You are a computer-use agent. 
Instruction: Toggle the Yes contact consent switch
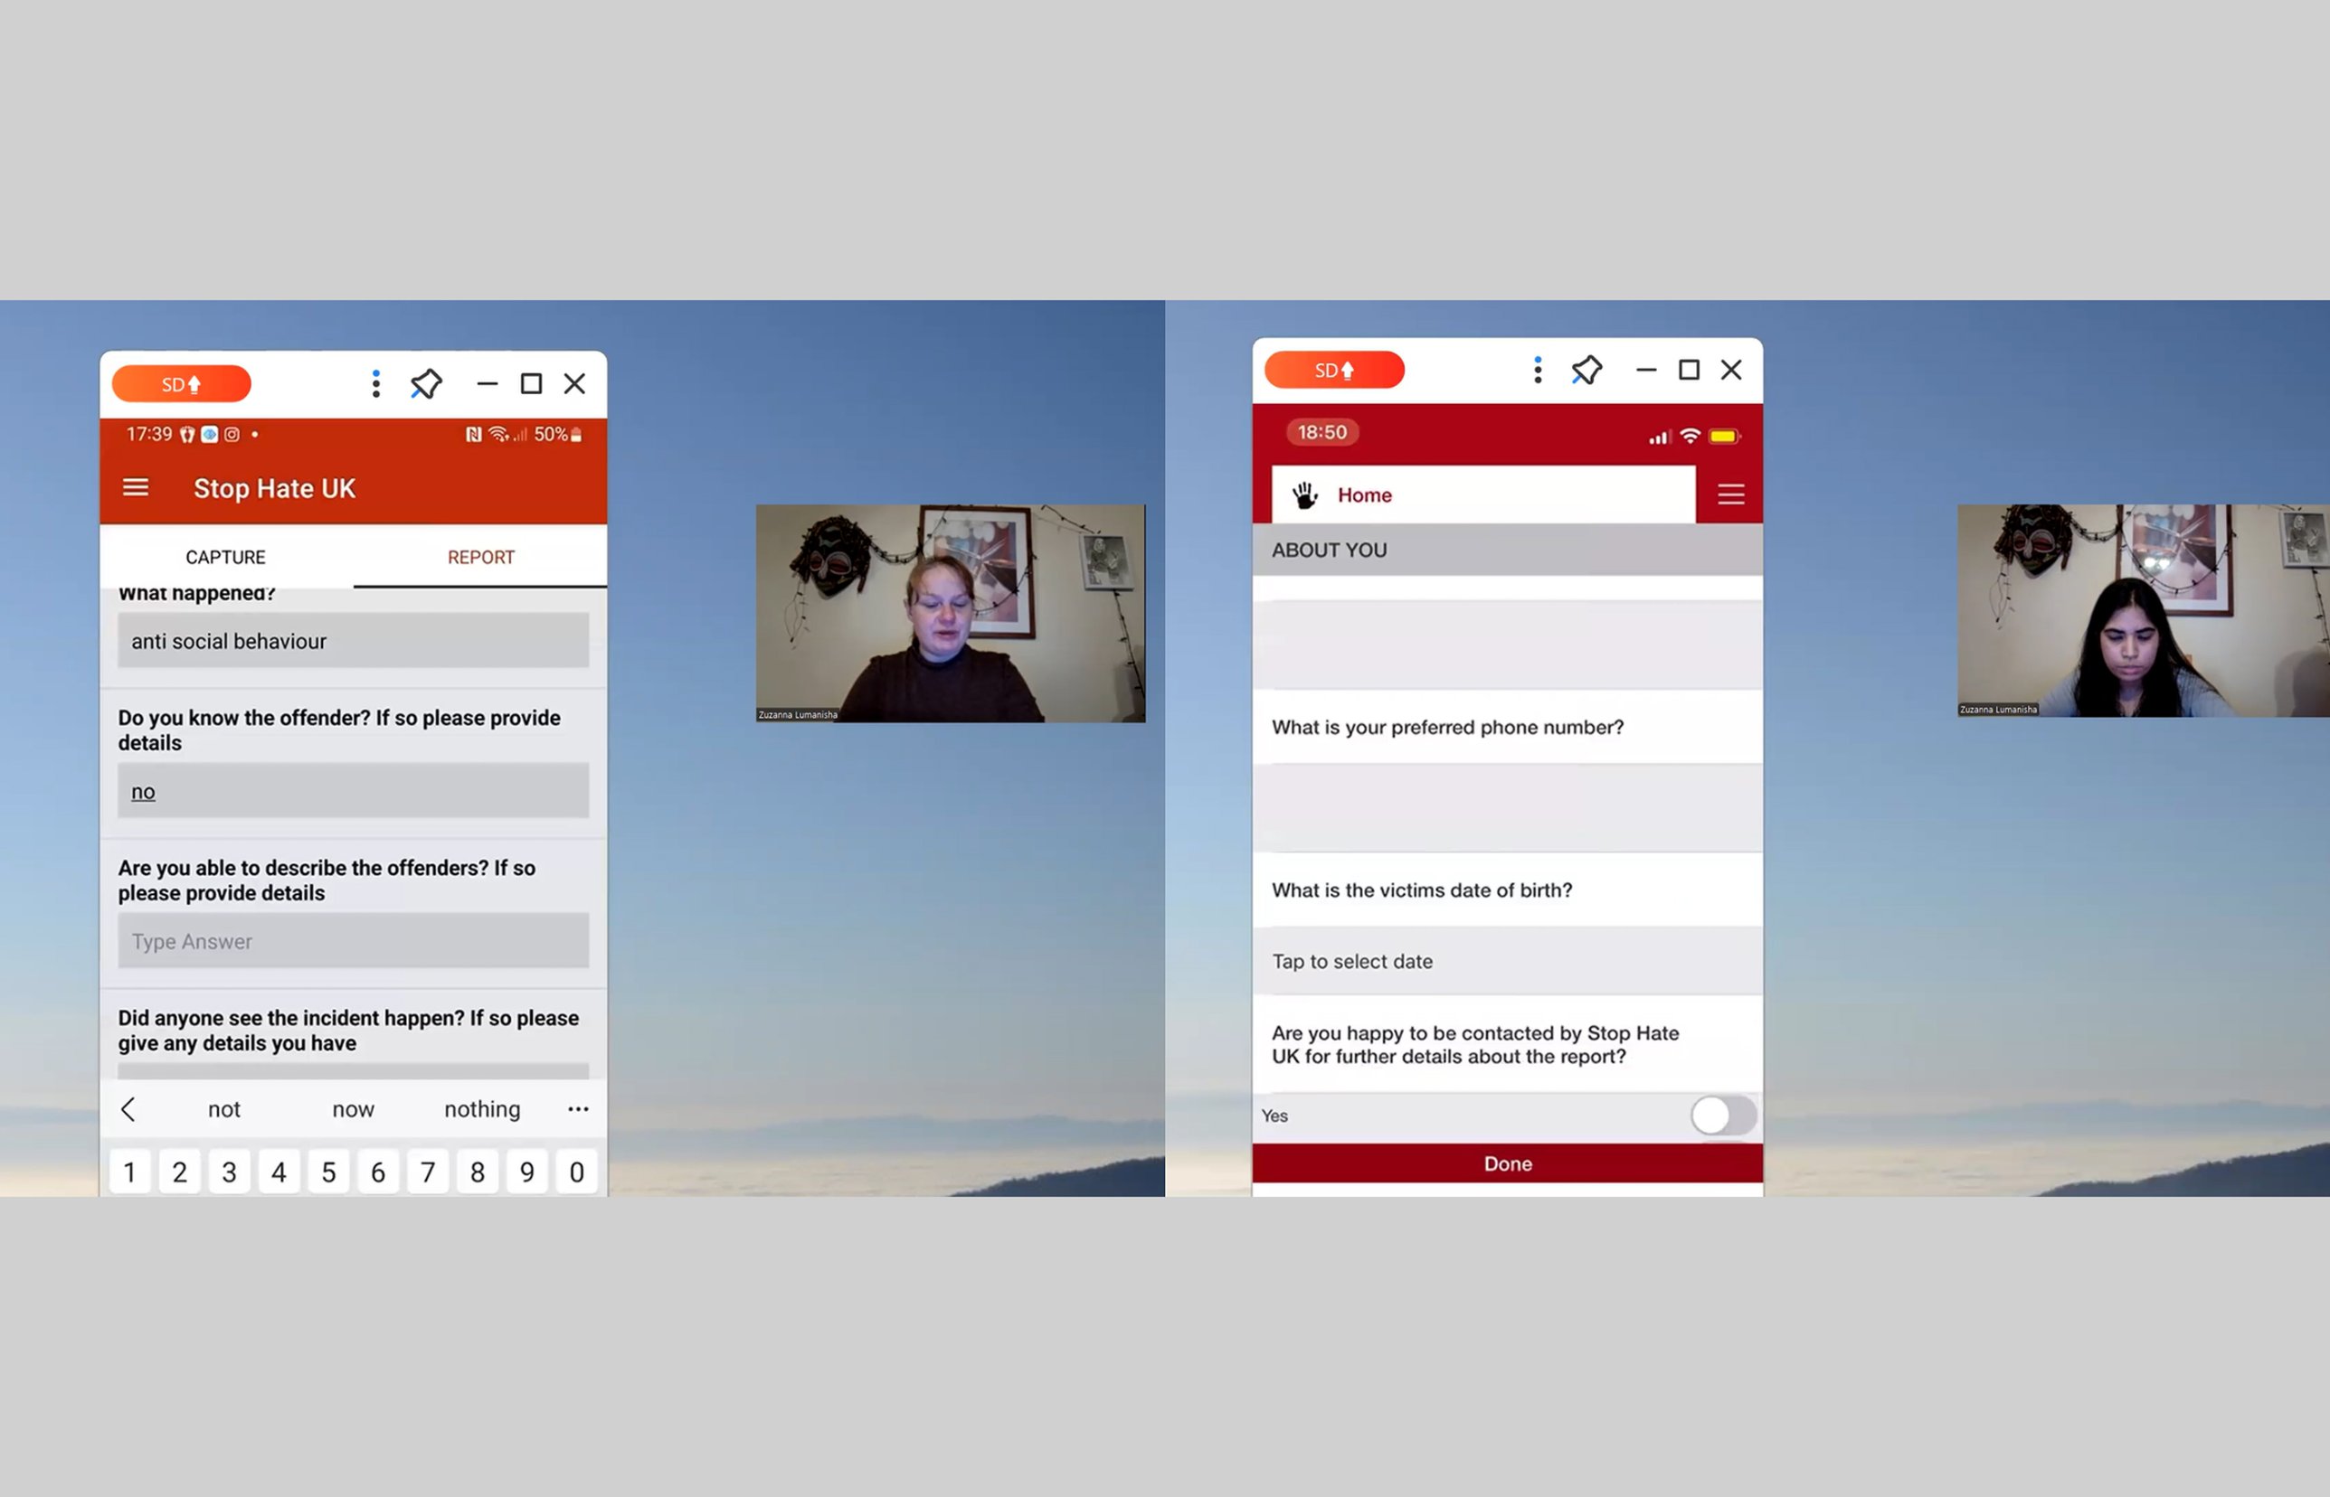pyautogui.click(x=1722, y=1116)
